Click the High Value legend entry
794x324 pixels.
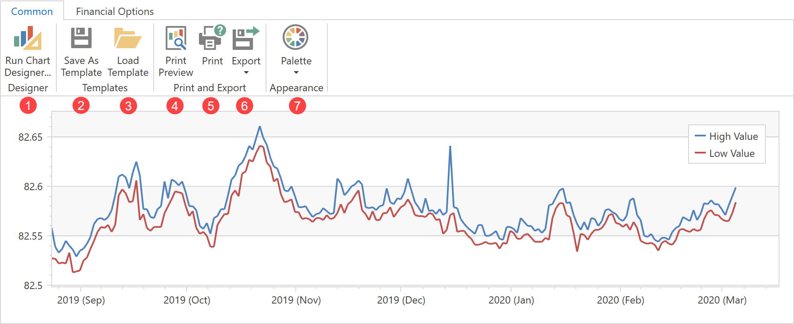click(x=733, y=136)
